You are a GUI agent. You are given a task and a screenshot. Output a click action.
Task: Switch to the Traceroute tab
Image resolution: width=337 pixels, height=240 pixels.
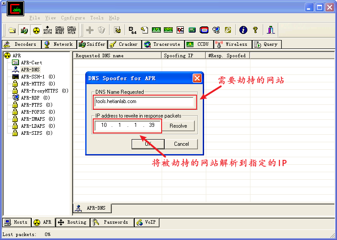click(x=163, y=44)
